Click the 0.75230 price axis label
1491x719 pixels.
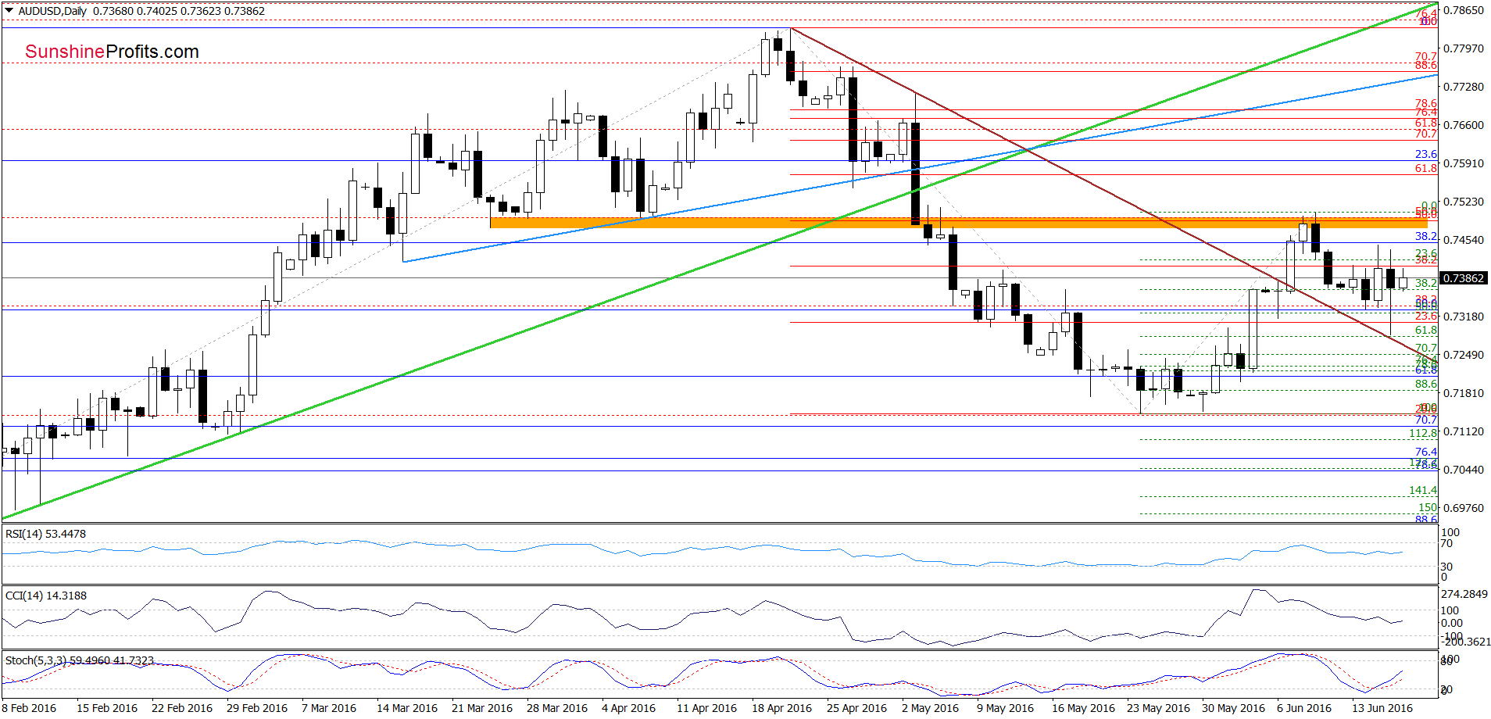1464,202
